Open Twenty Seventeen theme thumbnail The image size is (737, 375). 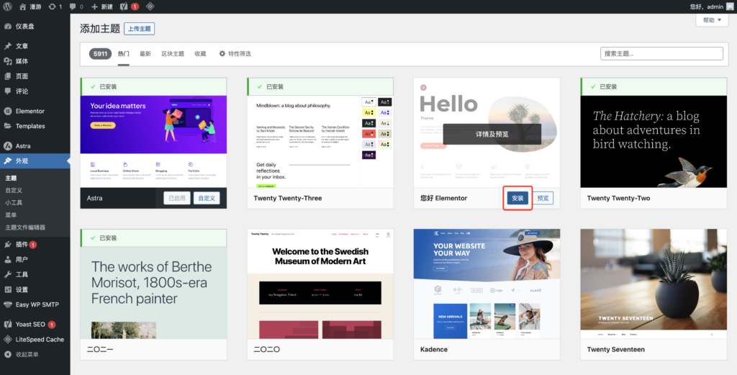(x=654, y=284)
